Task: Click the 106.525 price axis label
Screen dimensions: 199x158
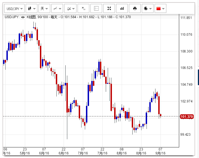Action: pyautogui.click(x=186, y=68)
